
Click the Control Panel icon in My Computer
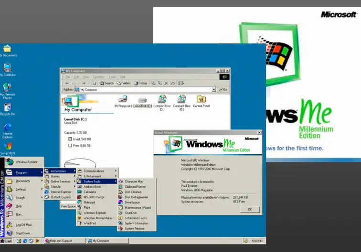201,100
